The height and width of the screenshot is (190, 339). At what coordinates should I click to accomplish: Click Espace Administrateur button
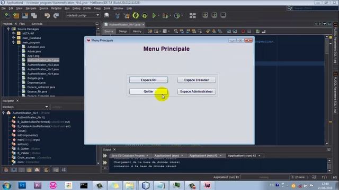pyautogui.click(x=197, y=91)
